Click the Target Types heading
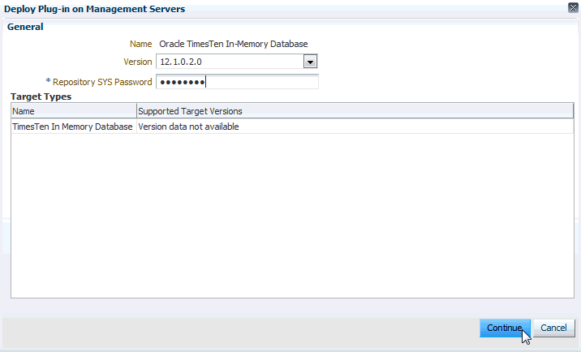Screen dimensions: 581x352 [41, 97]
